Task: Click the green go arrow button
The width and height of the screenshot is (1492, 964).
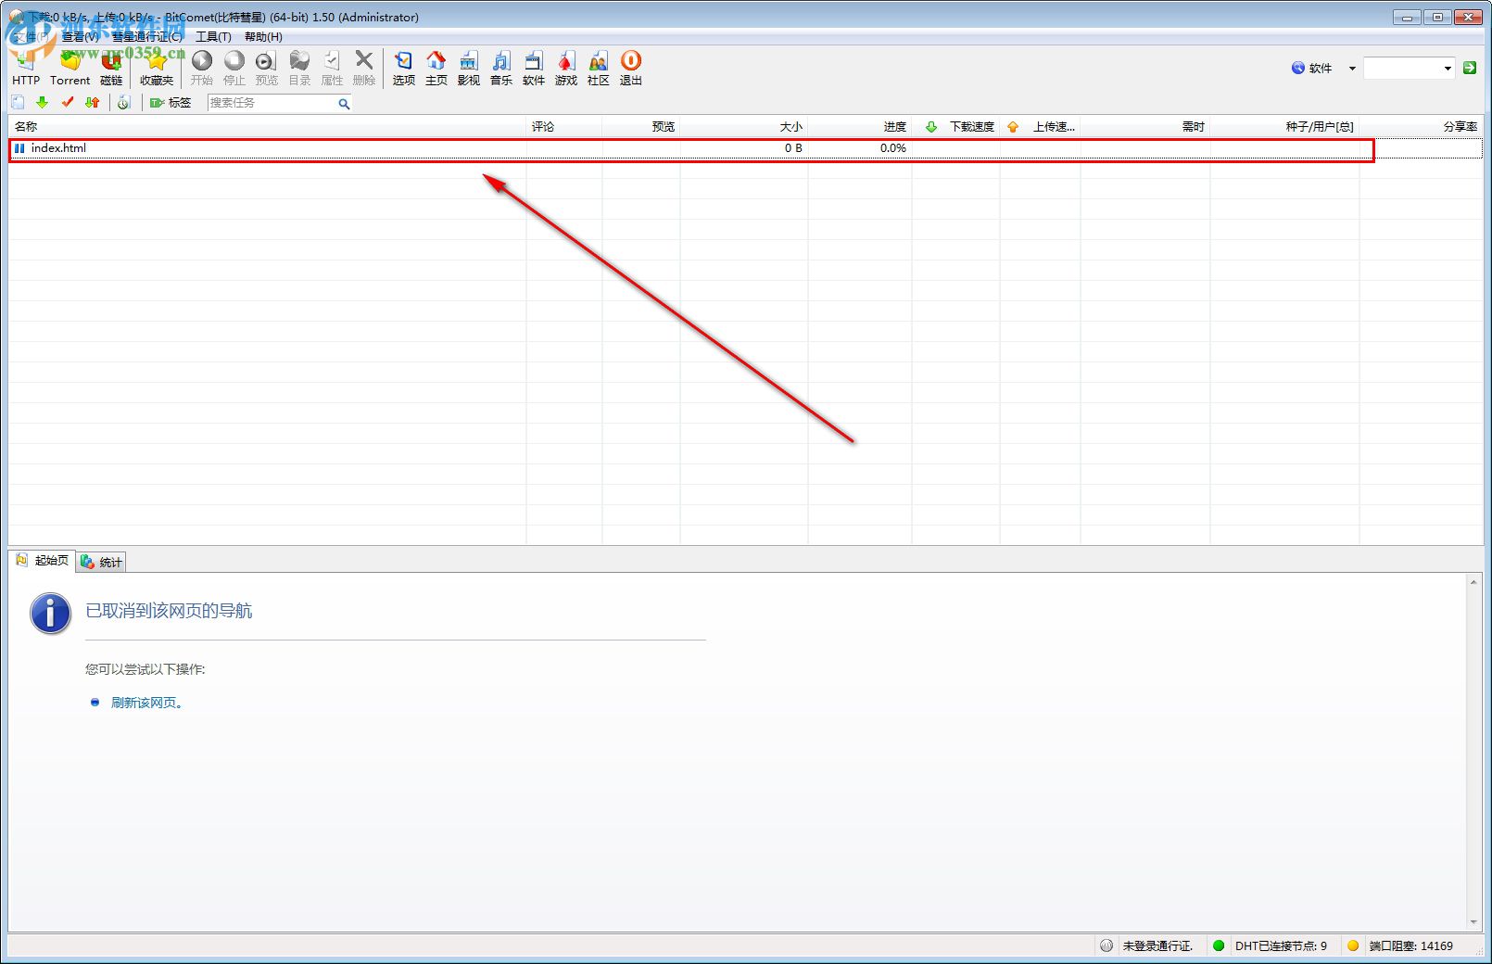Action: click(x=1470, y=68)
